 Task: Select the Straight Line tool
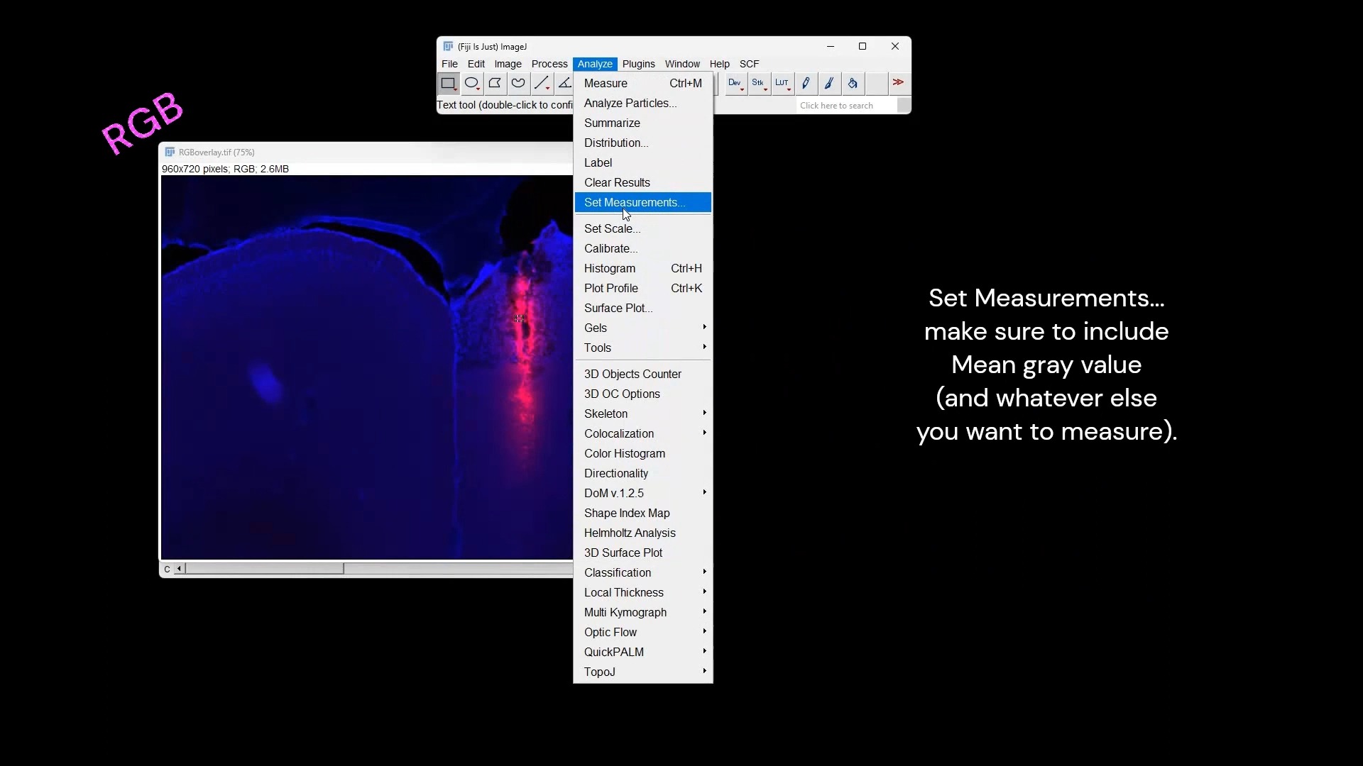point(542,84)
